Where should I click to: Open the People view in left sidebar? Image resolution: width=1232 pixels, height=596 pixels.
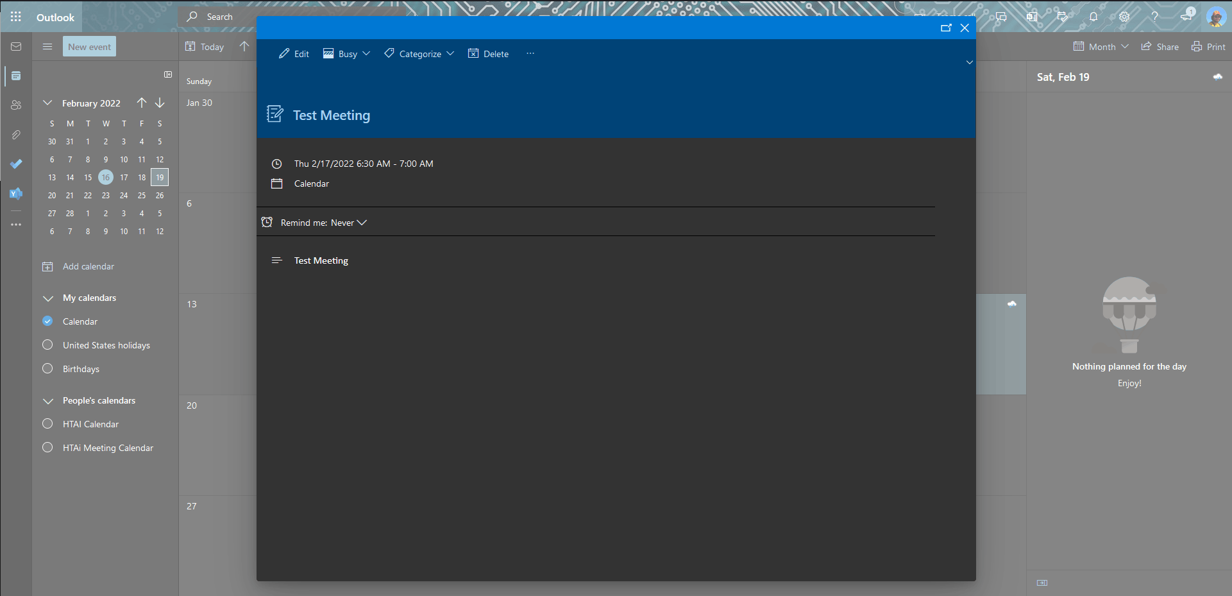pos(16,105)
